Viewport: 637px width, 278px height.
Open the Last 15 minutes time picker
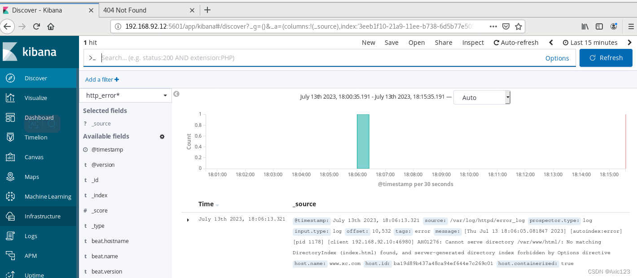590,43
